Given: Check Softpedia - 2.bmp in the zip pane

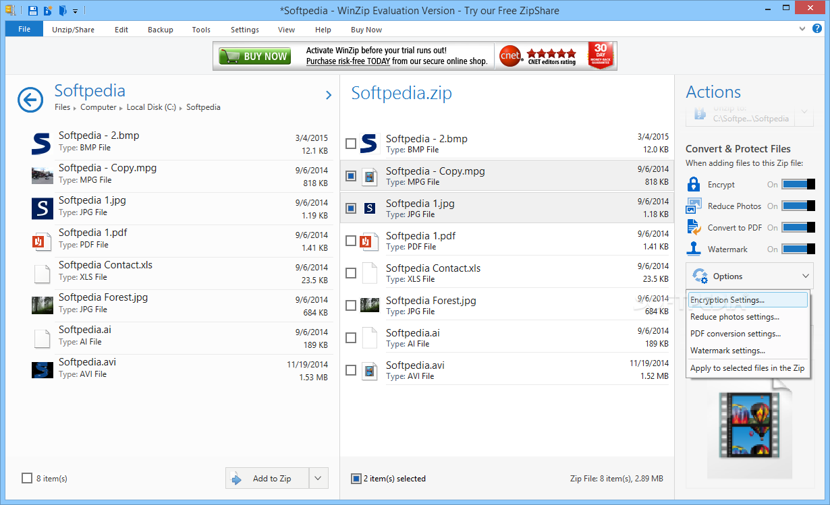Looking at the screenshot, I should (x=351, y=144).
